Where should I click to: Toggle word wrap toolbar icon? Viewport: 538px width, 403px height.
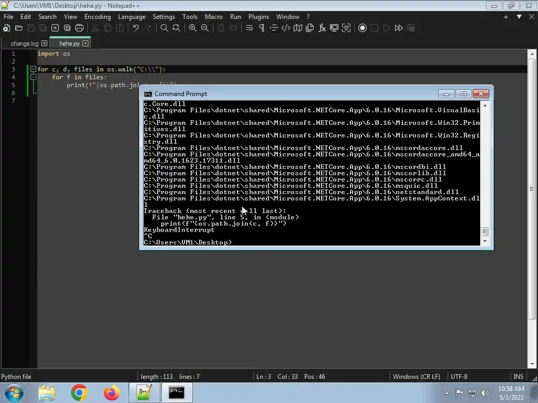point(250,28)
